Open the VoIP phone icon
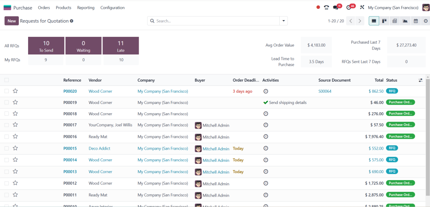The image size is (430, 207). coord(326,8)
